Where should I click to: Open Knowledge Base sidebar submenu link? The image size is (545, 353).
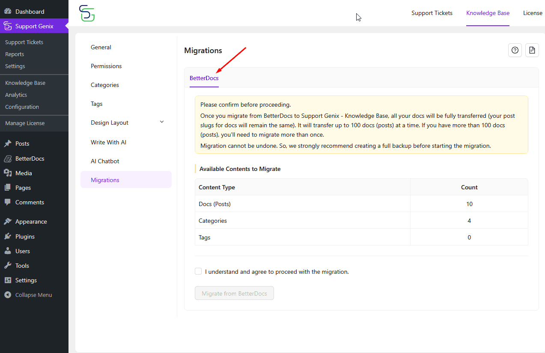click(x=25, y=83)
